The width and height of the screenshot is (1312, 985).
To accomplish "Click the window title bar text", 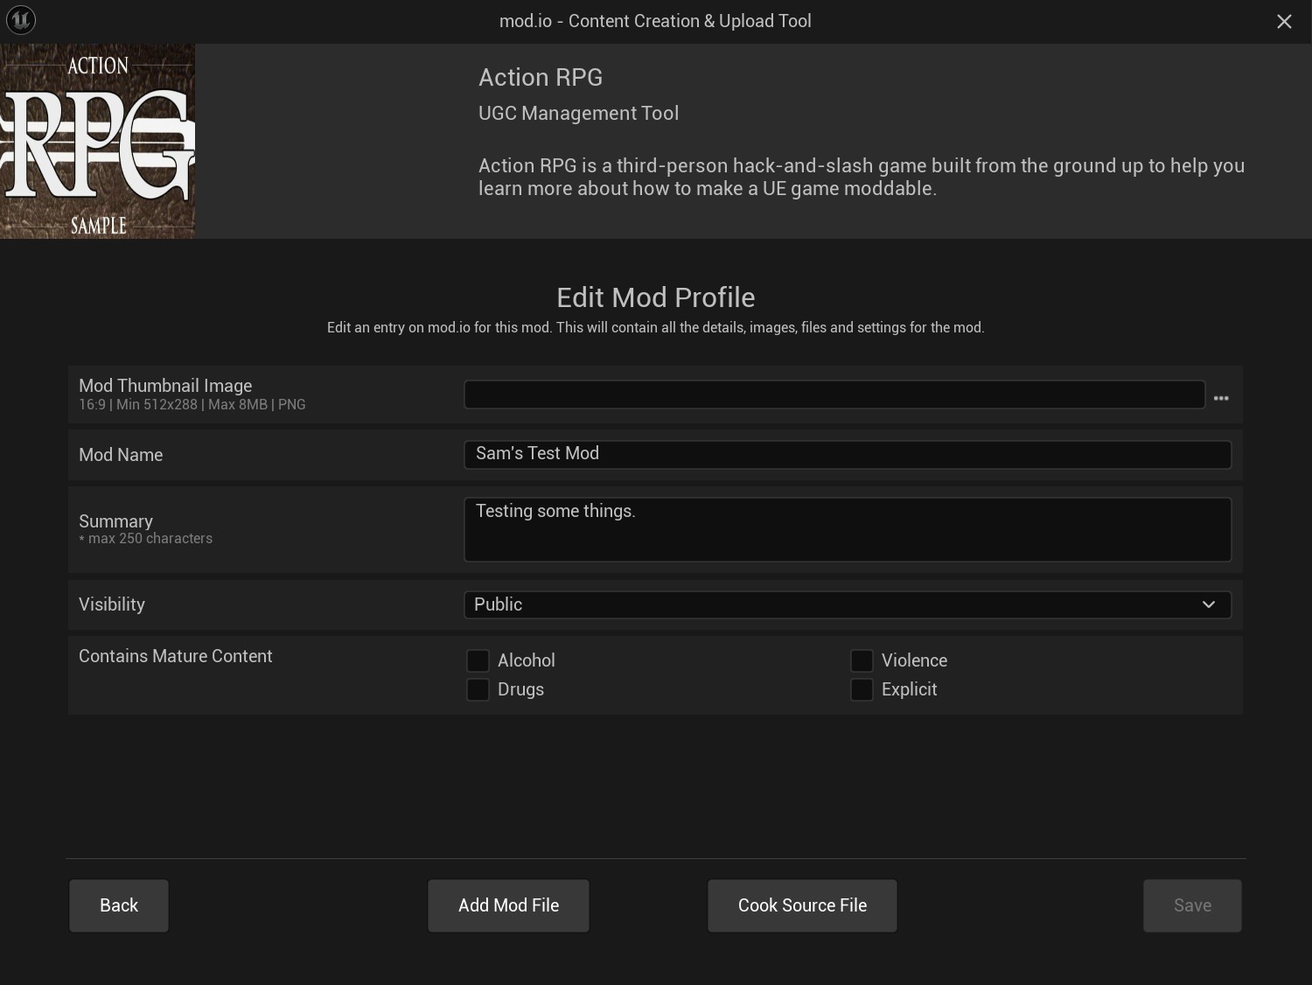I will pos(655,21).
